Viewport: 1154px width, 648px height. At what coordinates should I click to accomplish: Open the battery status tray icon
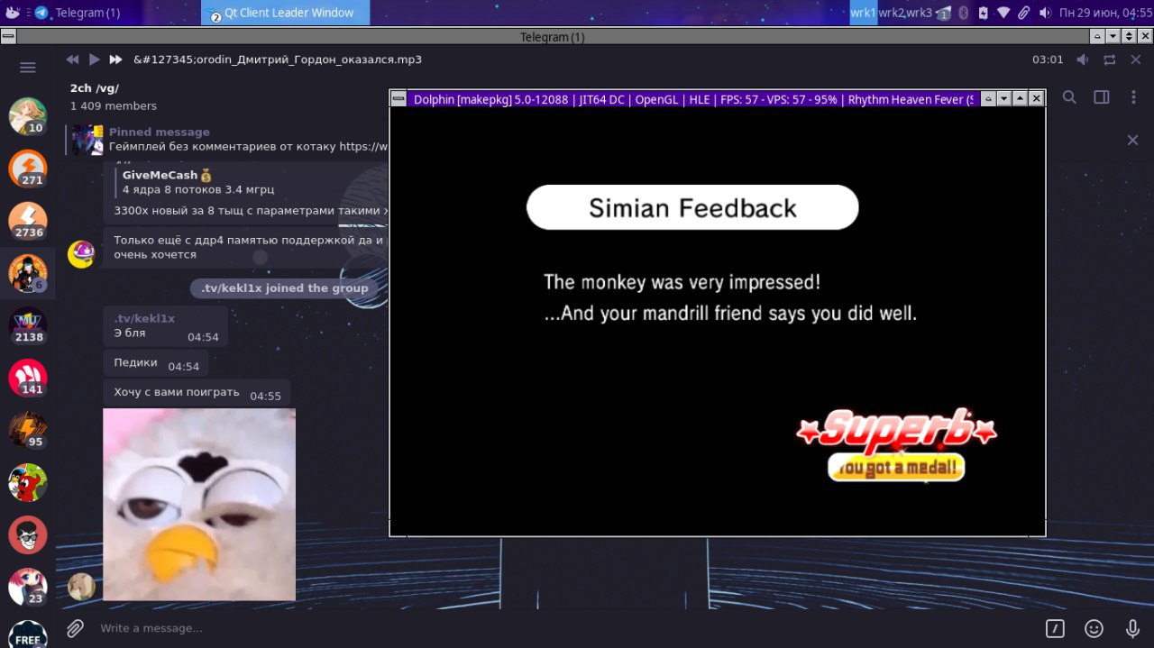pyautogui.click(x=983, y=13)
